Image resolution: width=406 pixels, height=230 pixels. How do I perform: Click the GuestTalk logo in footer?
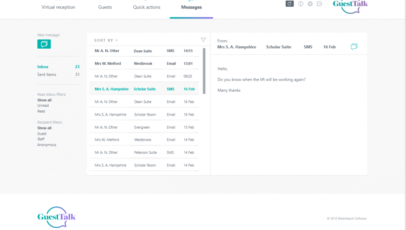[56, 217]
